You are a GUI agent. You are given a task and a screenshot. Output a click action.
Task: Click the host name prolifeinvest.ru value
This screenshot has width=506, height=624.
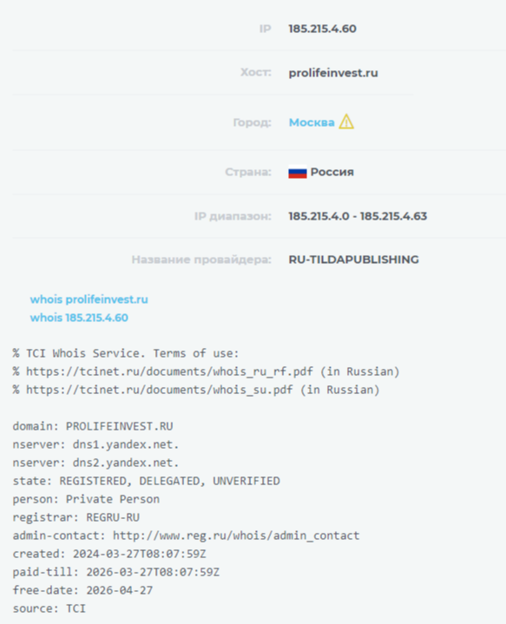tap(333, 73)
